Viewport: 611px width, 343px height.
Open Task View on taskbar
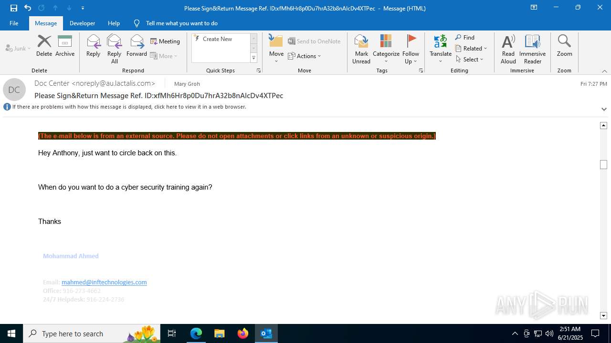click(172, 333)
